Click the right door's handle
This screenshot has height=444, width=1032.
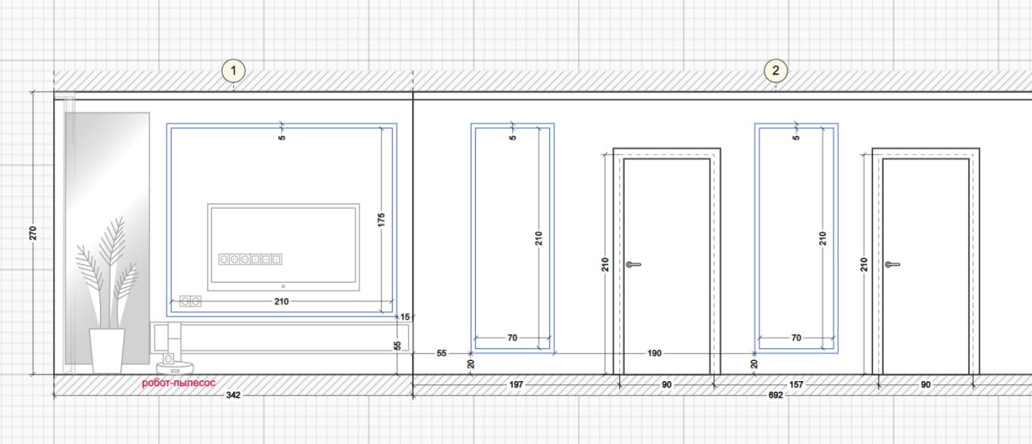pos(892,264)
